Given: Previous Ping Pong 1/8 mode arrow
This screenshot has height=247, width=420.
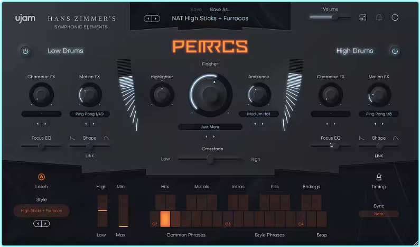Looking at the screenshot, I should tap(375, 124).
